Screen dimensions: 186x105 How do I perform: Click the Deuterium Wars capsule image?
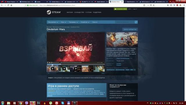tap(122, 40)
